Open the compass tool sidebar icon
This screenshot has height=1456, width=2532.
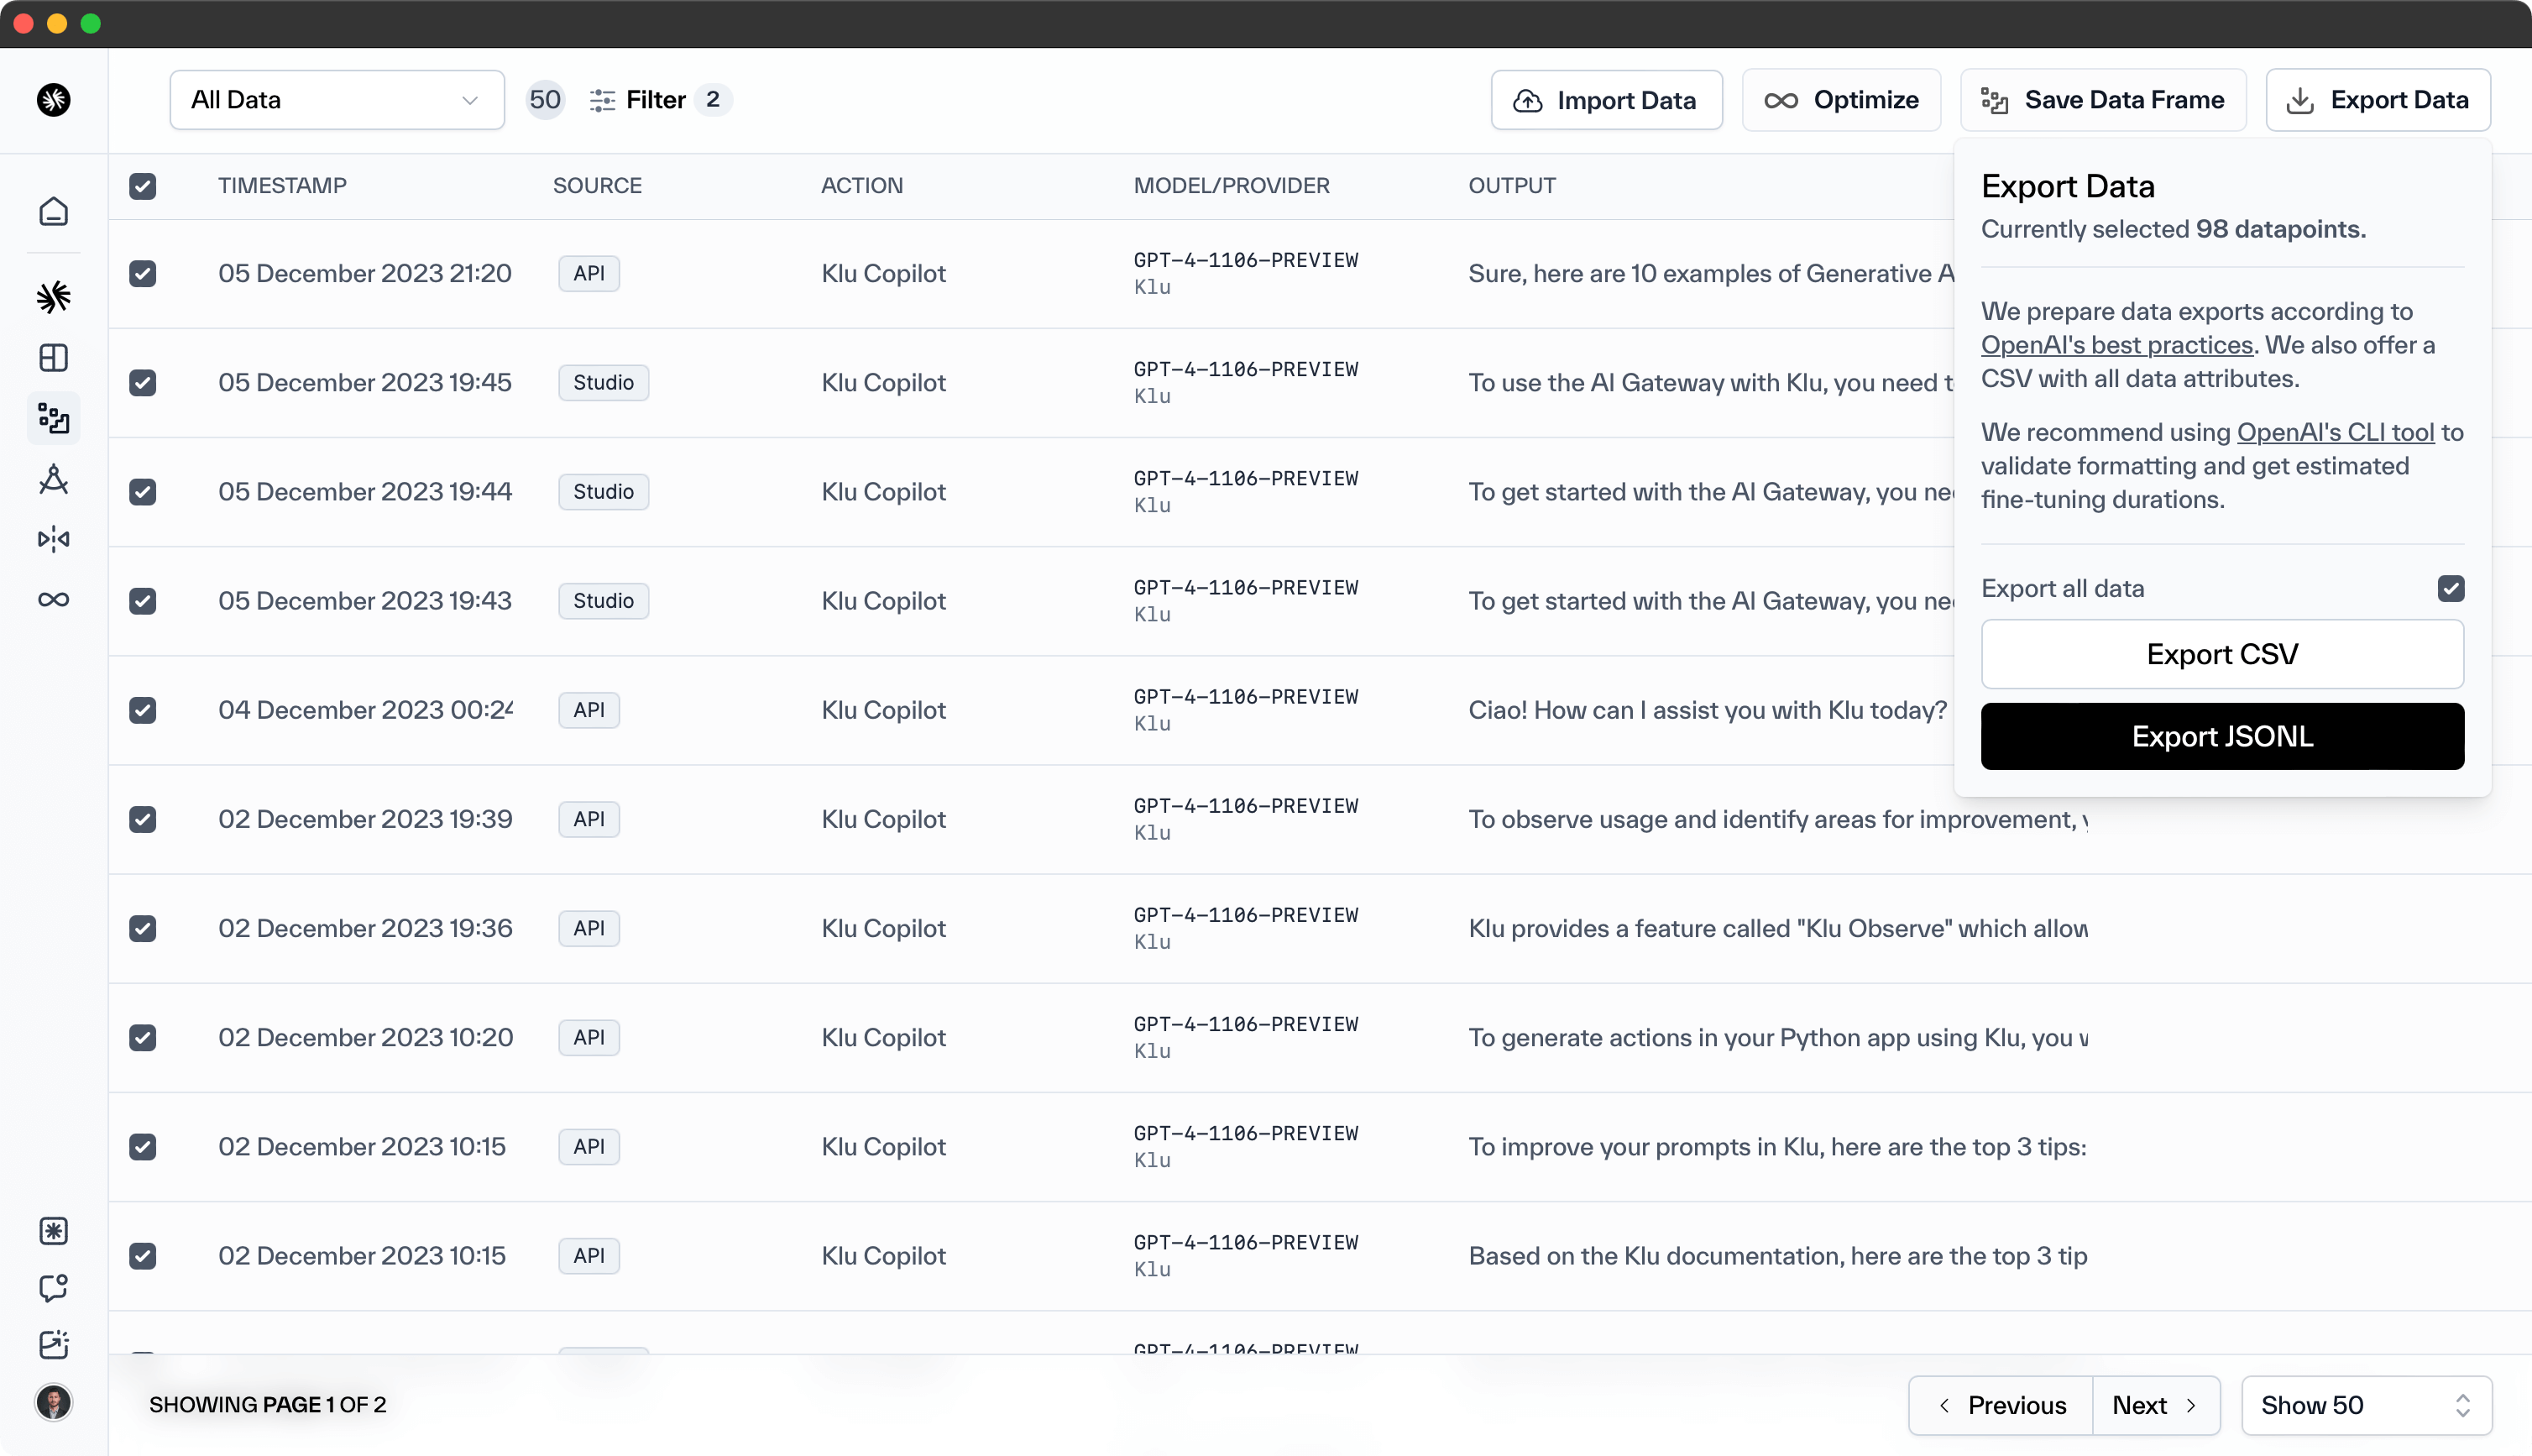tap(53, 480)
